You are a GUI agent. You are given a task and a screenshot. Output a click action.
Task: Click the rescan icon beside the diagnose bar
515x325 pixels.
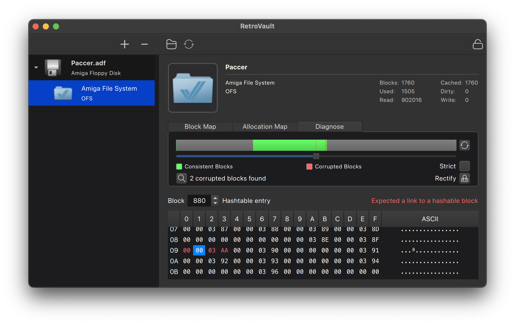click(464, 145)
